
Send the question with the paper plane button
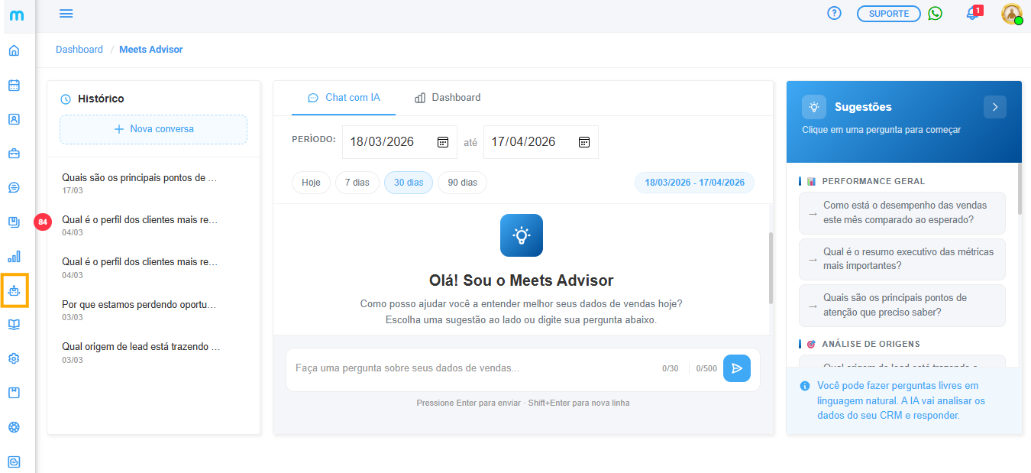[x=736, y=368]
